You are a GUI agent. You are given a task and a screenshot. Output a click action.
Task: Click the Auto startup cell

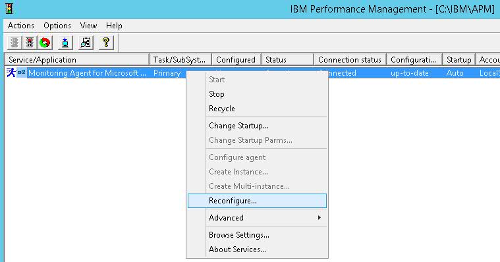pos(455,73)
